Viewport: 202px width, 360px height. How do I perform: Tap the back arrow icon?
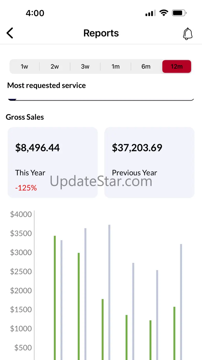click(x=10, y=33)
